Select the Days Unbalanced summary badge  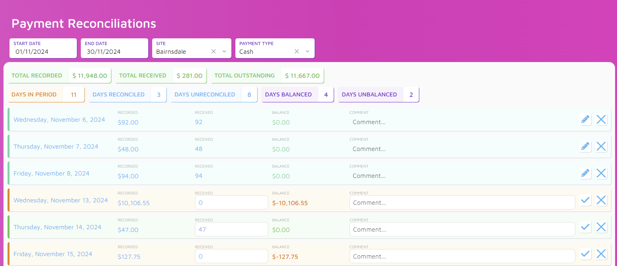tap(378, 95)
